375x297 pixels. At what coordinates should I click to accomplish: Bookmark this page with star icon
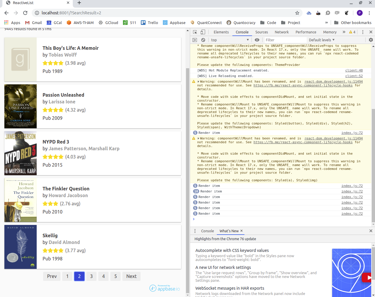tap(297, 13)
